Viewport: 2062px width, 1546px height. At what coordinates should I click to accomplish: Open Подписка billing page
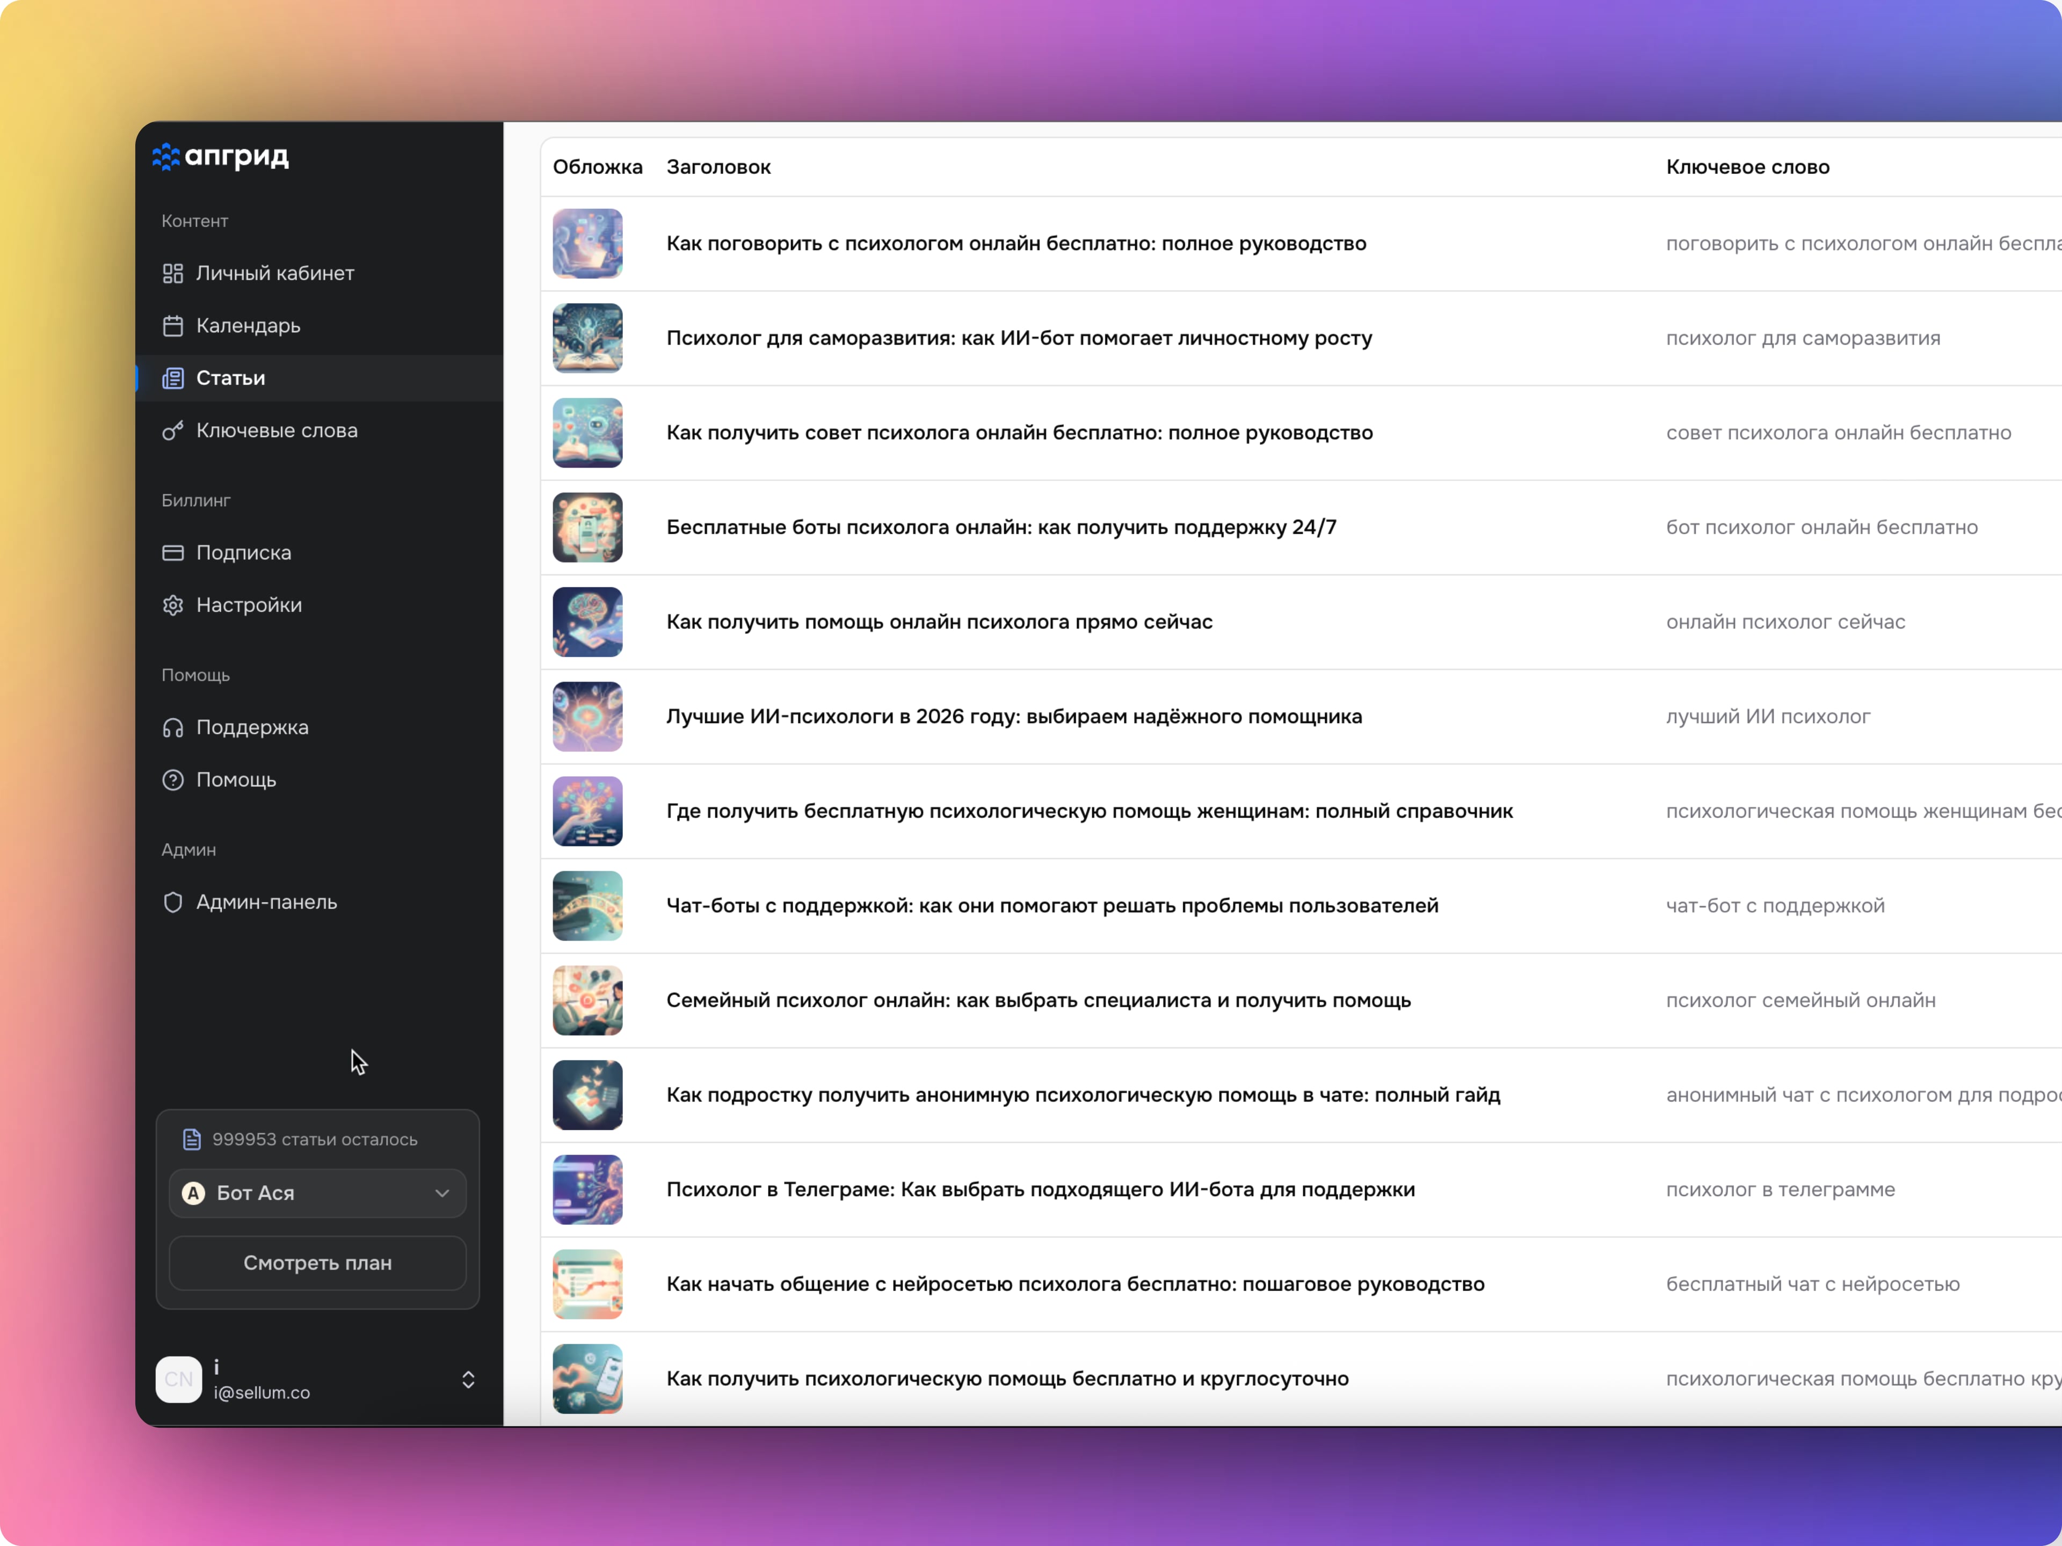tap(319, 552)
